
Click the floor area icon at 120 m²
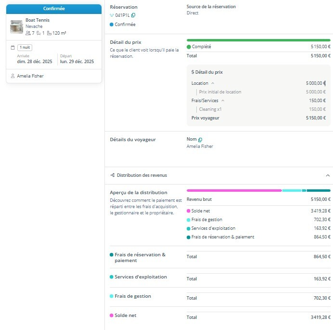point(49,33)
